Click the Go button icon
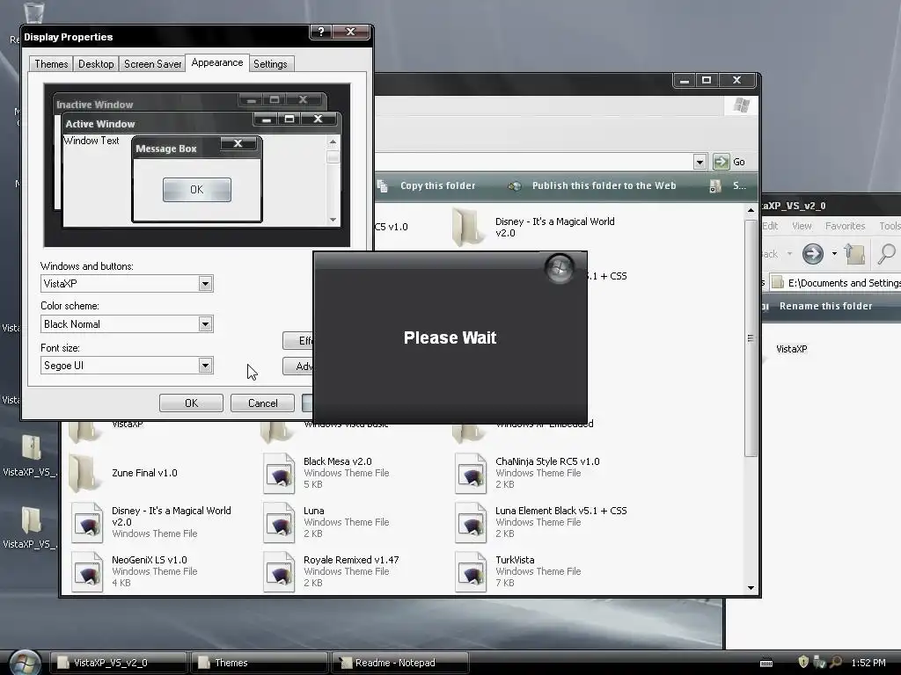The width and height of the screenshot is (901, 675). [721, 162]
